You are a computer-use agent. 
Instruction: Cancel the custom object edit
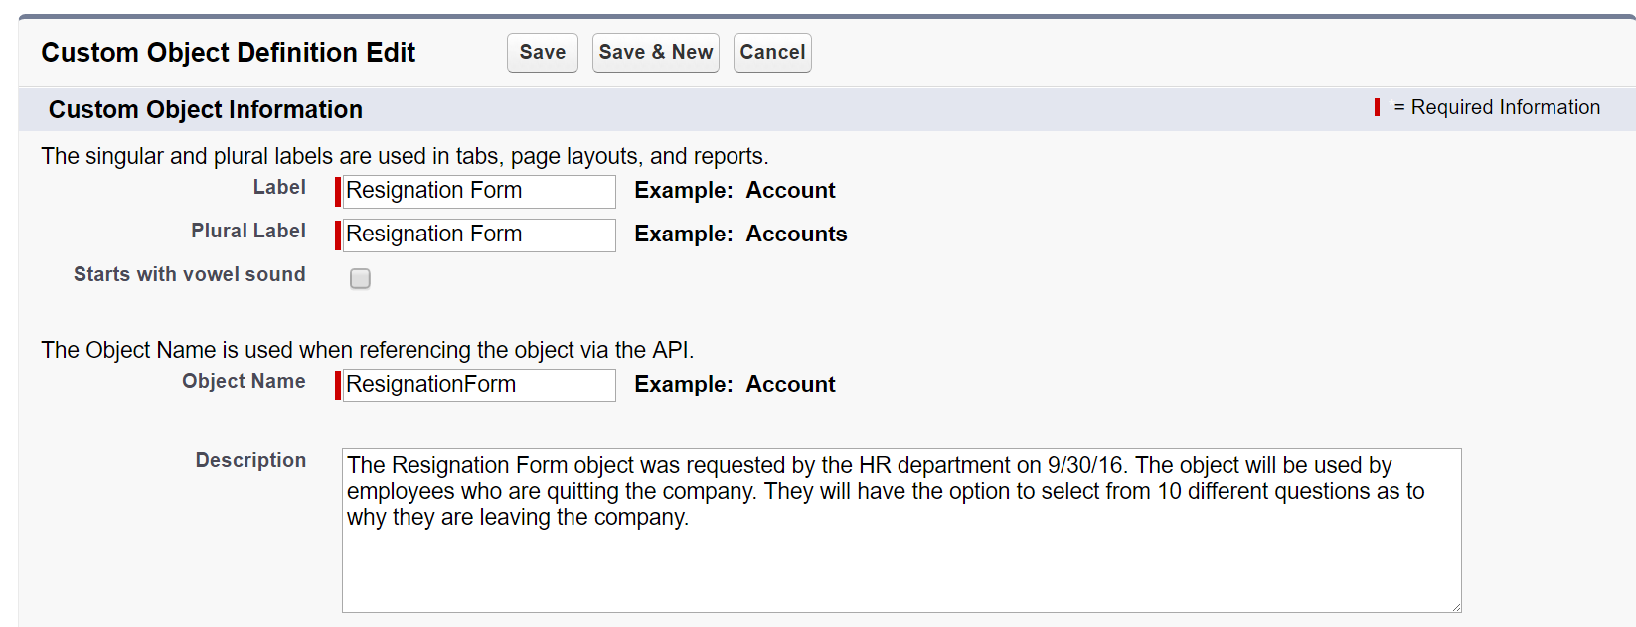(772, 53)
